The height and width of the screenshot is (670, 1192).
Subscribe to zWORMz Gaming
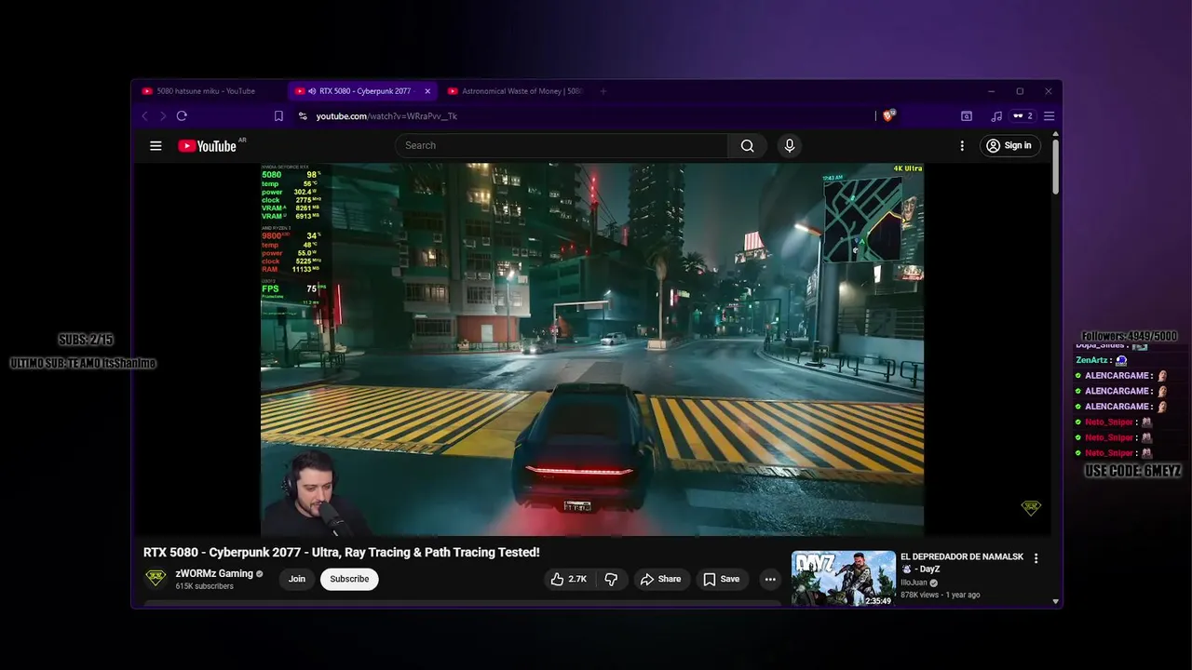[x=349, y=579]
